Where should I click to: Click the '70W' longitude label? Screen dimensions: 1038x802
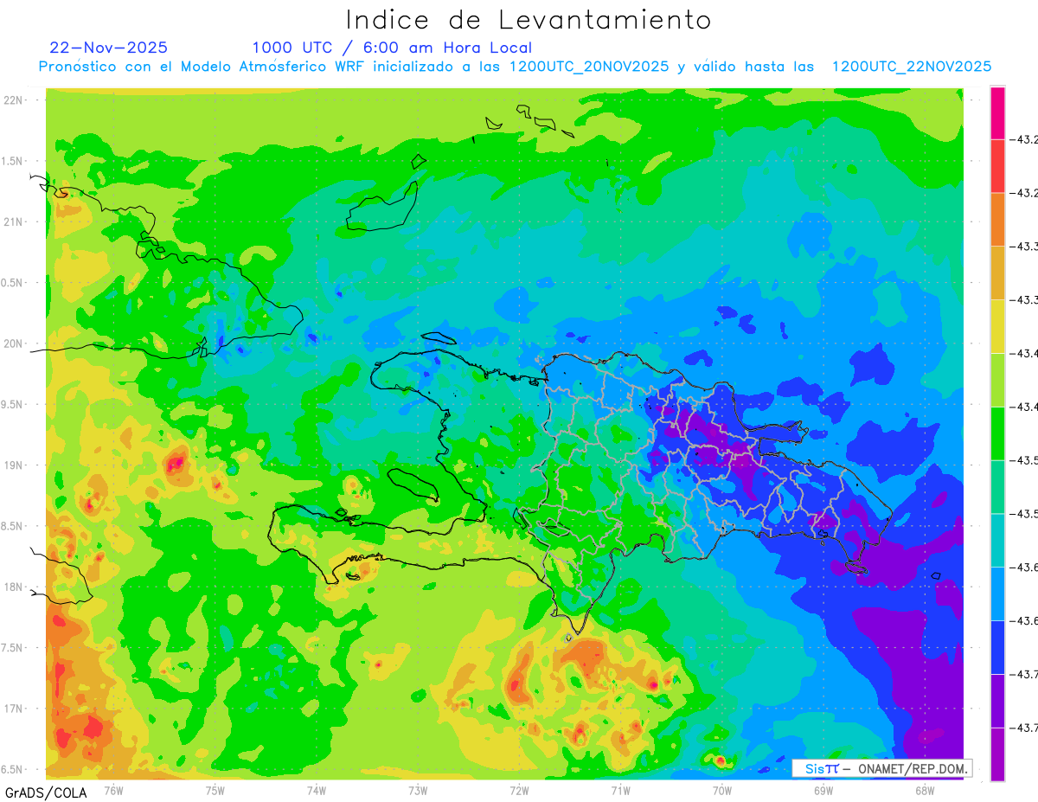[x=721, y=790]
